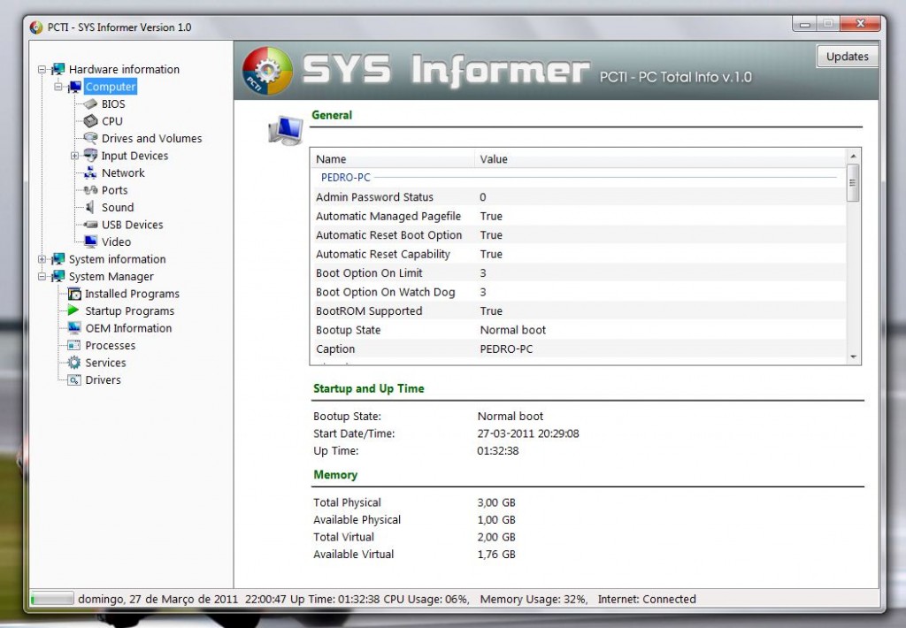This screenshot has height=628, width=906.
Task: Click the USB Devices plug icon
Action: pos(90,225)
